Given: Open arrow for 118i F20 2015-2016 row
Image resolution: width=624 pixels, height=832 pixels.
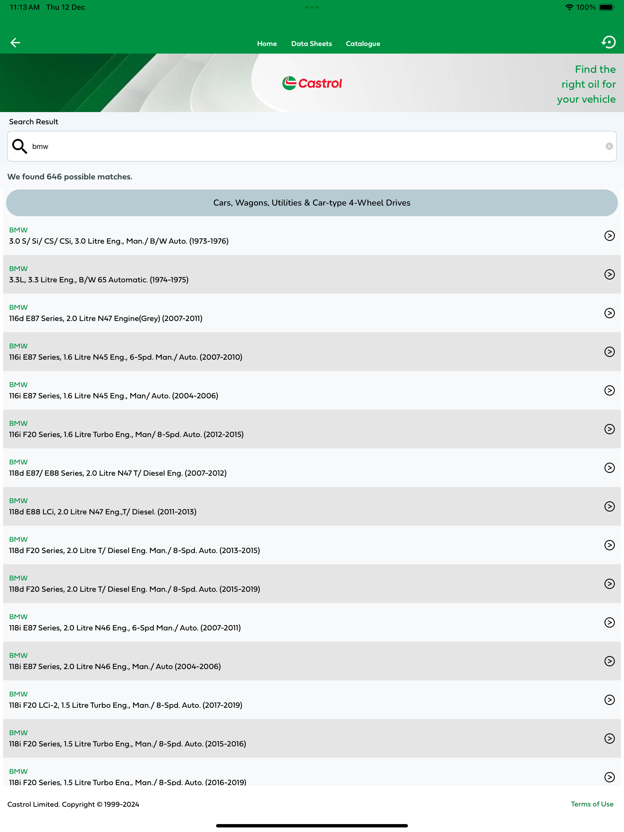Looking at the screenshot, I should (x=609, y=739).
